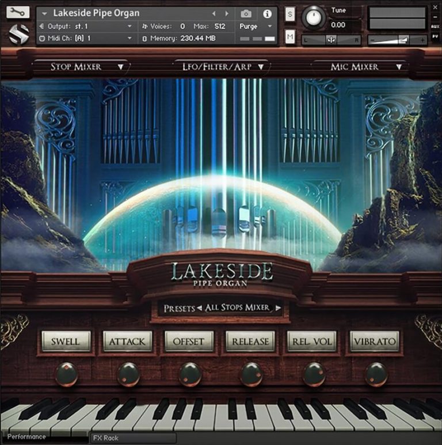Click the Attack knob

(x=128, y=374)
